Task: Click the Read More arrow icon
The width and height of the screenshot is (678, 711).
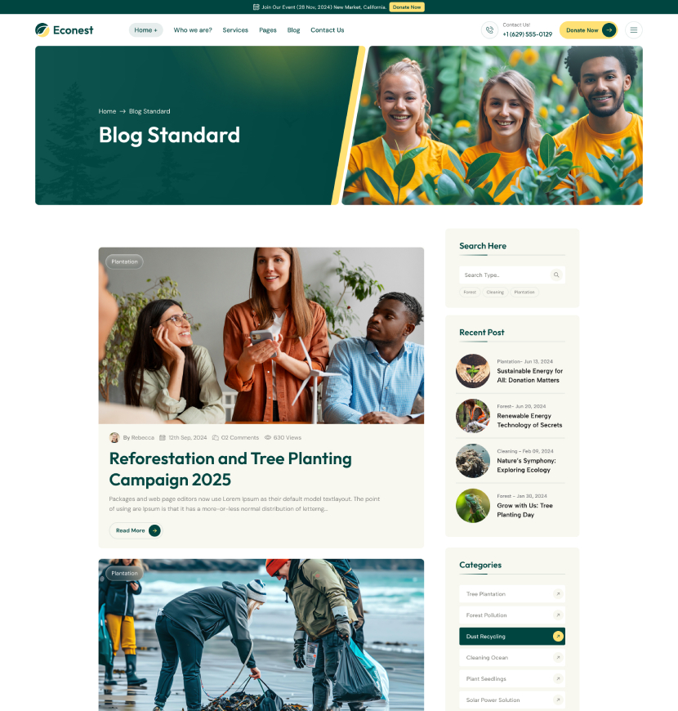Action: tap(154, 530)
